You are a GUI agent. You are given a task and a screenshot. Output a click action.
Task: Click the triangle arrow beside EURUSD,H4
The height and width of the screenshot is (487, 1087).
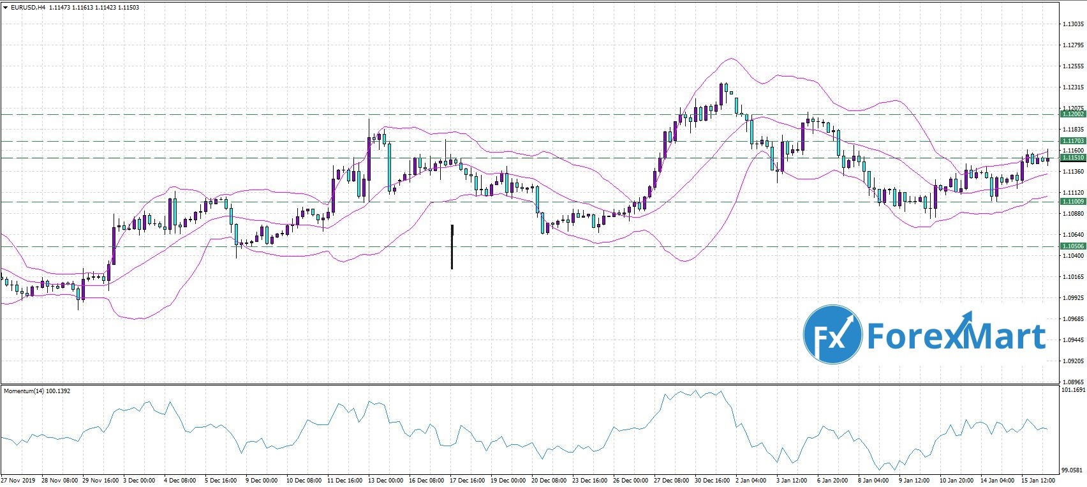click(x=5, y=8)
